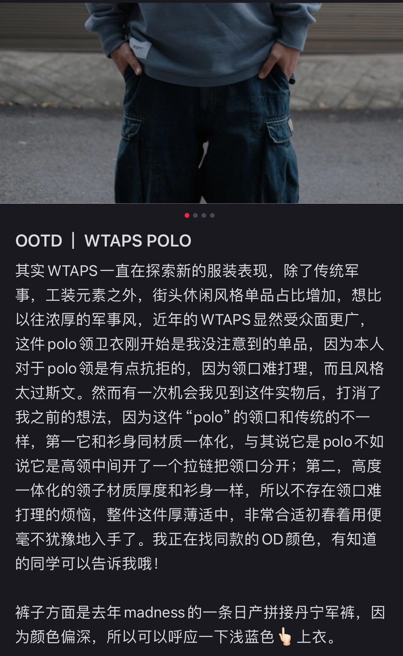
Task: Tap the white WTAPS tag on sweatshirt
Action: [x=138, y=48]
